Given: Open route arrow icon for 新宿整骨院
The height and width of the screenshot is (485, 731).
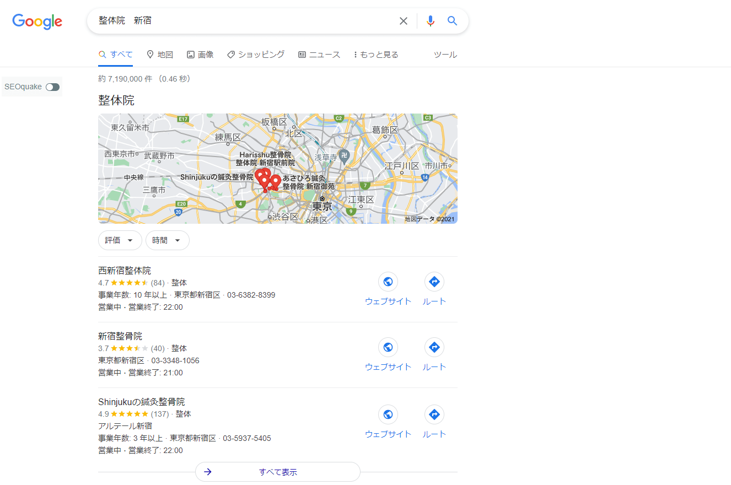Looking at the screenshot, I should click(x=434, y=347).
